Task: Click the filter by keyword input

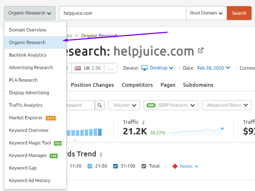Action: coord(81,105)
